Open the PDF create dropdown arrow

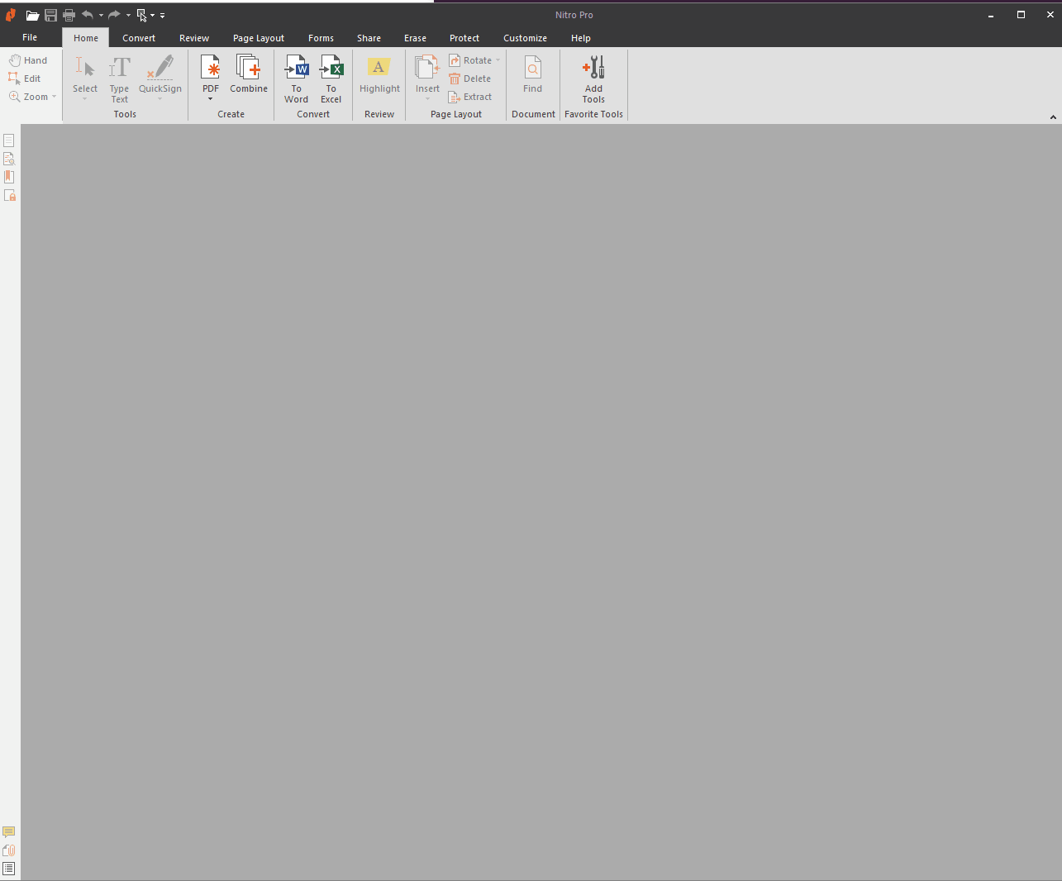point(210,98)
